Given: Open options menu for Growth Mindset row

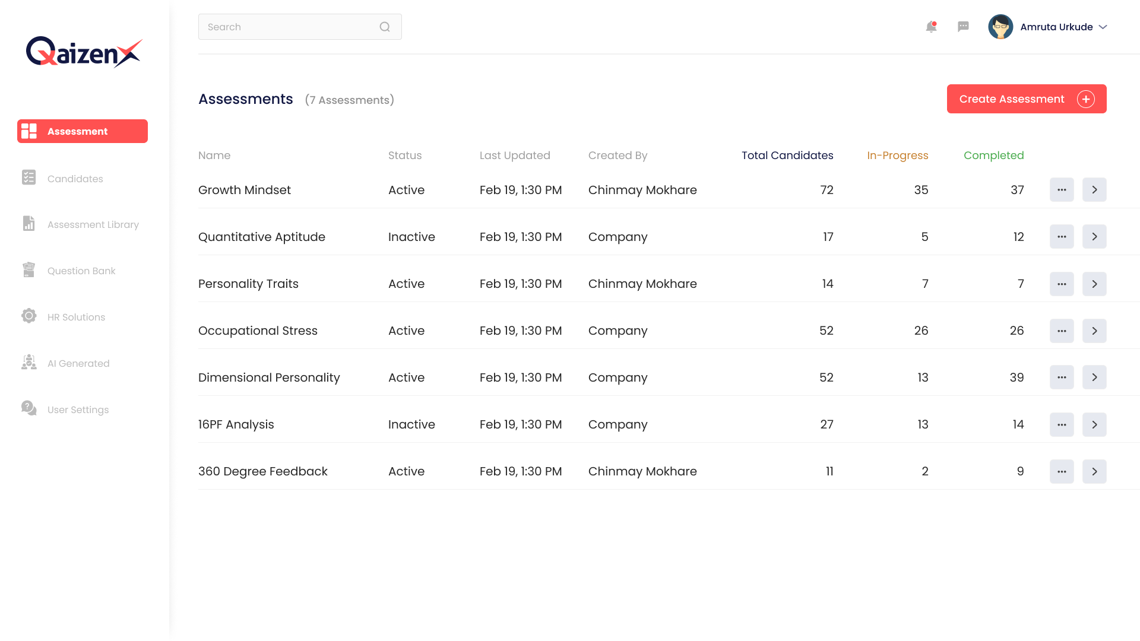Looking at the screenshot, I should tap(1062, 190).
